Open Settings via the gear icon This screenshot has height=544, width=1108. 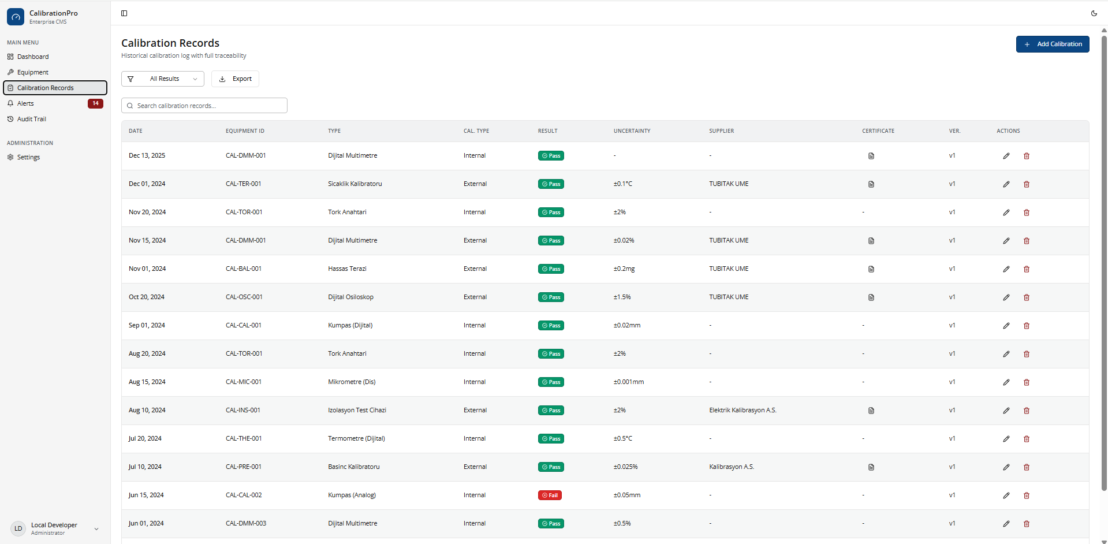point(10,157)
